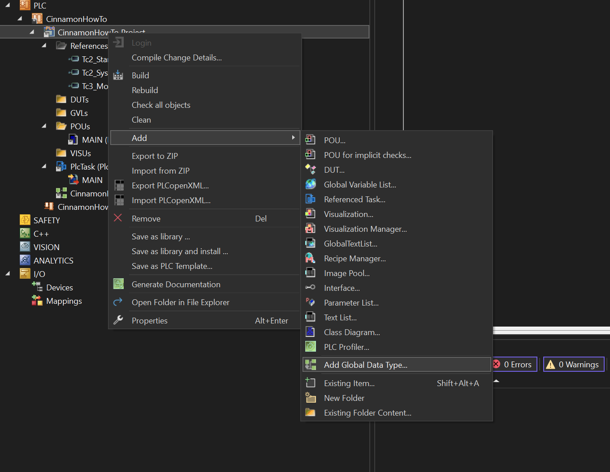610x472 pixels.
Task: Collapse the POUs folder
Action: [44, 126]
